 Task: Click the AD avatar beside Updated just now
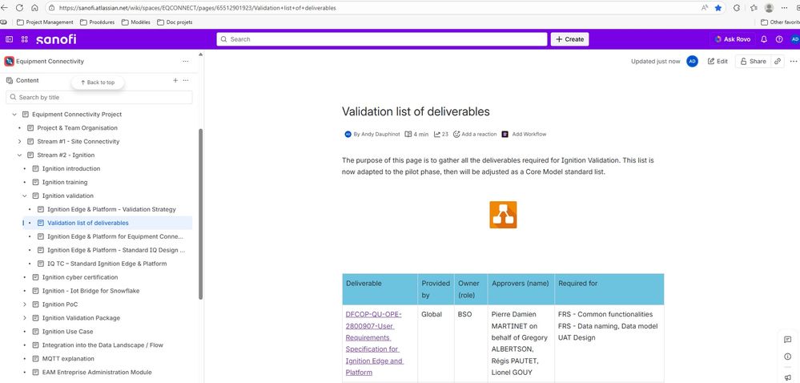pos(692,61)
